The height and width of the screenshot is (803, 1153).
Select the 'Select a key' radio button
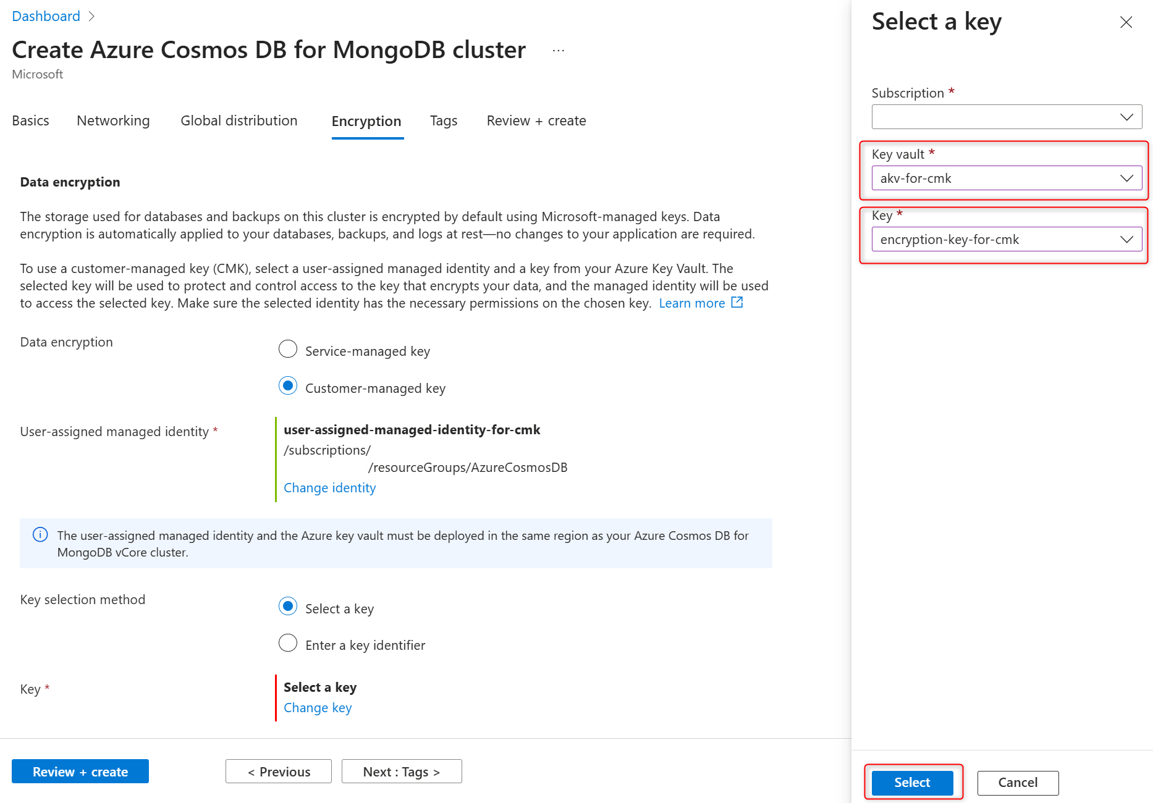pyautogui.click(x=288, y=607)
